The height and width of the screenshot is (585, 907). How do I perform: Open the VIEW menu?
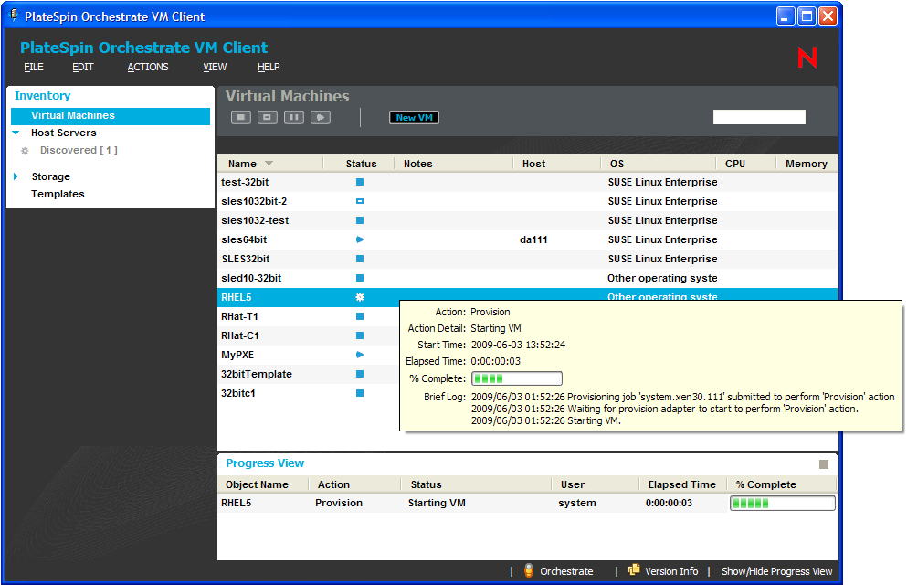(215, 67)
